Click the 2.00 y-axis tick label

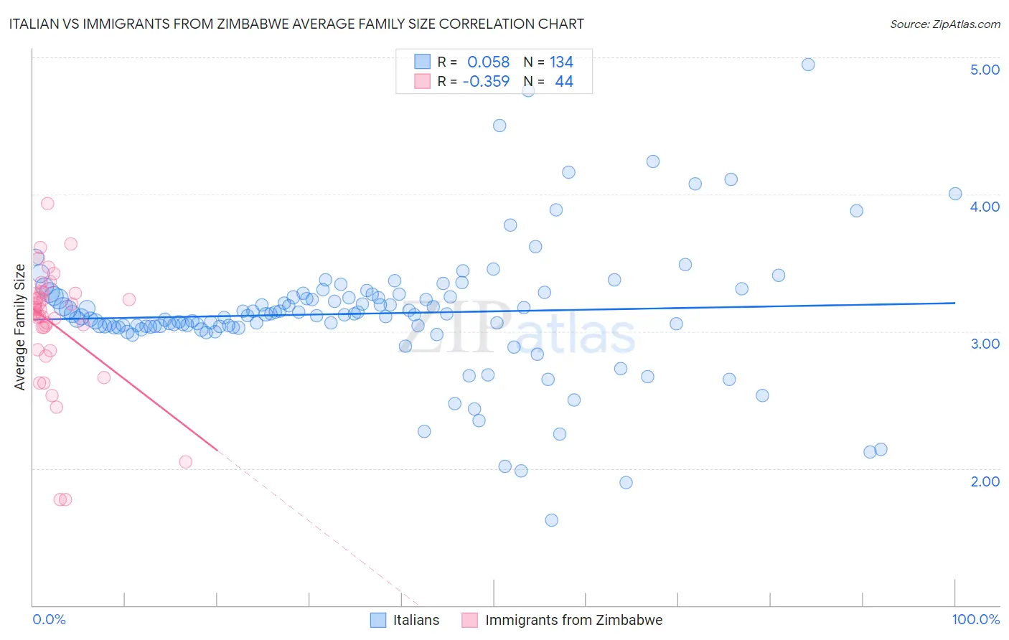(985, 481)
